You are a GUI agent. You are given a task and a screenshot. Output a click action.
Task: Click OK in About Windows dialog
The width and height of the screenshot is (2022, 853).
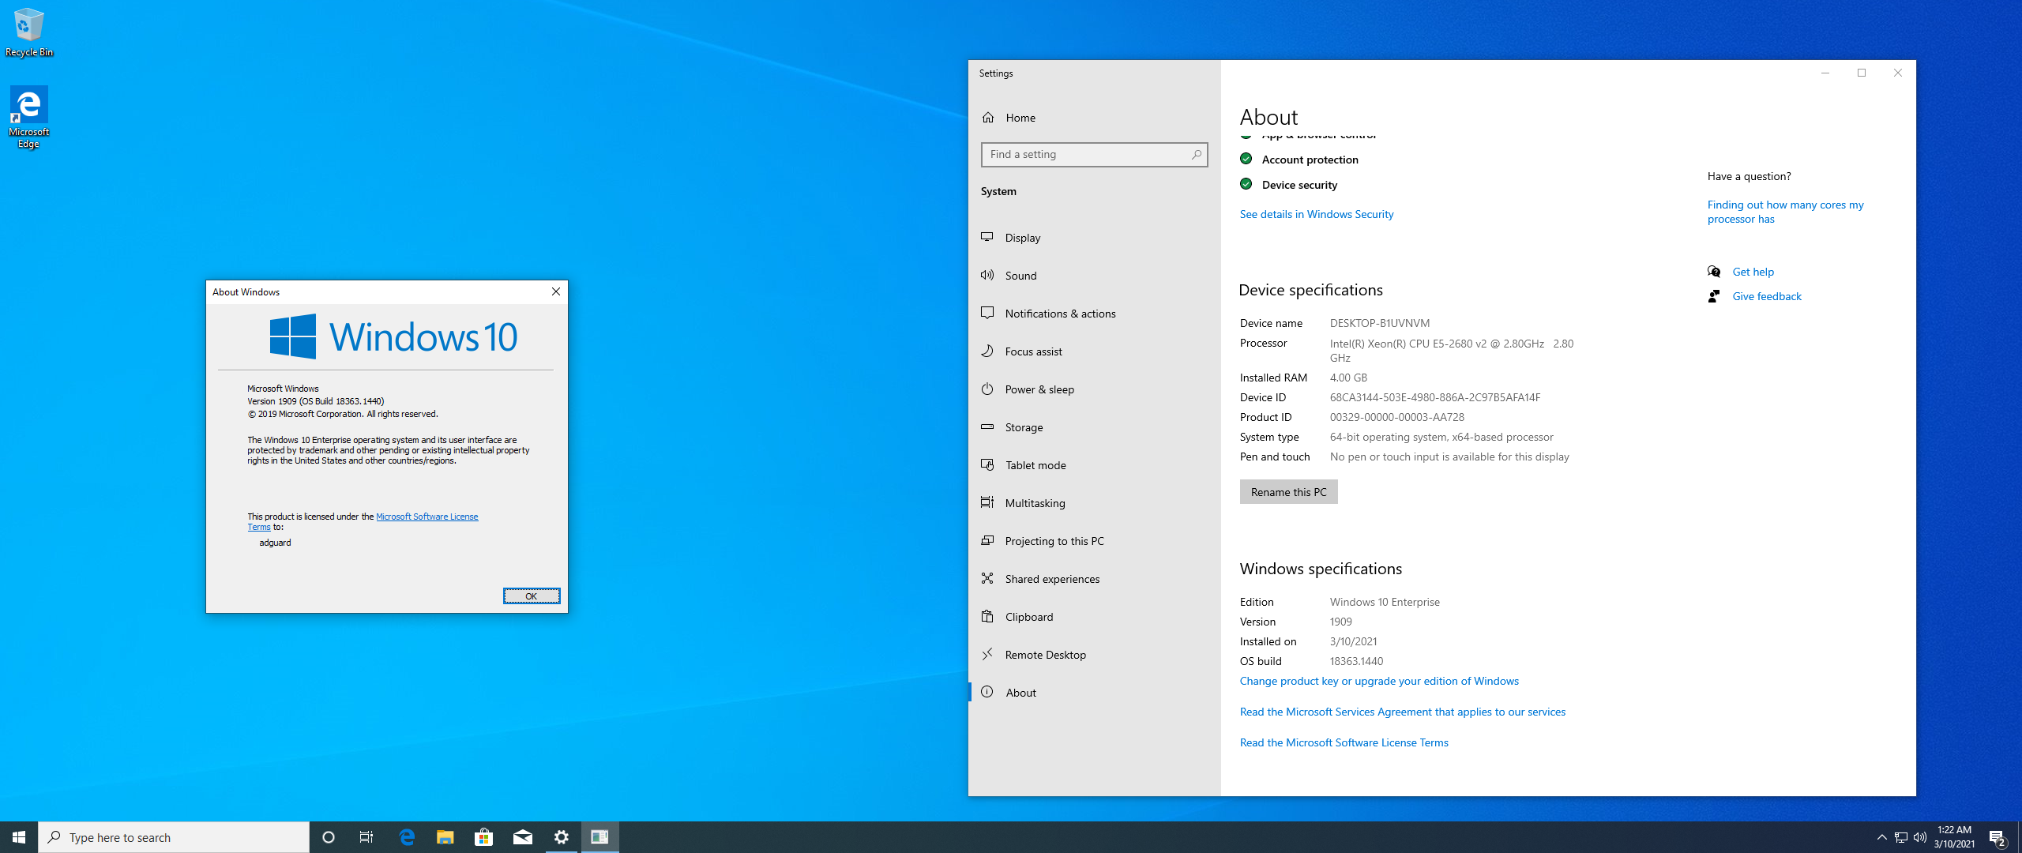(x=531, y=596)
